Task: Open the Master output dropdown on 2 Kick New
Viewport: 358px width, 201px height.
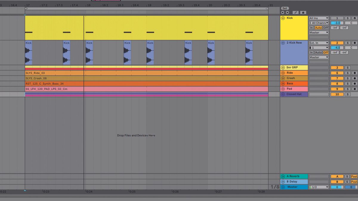Action: click(318, 57)
